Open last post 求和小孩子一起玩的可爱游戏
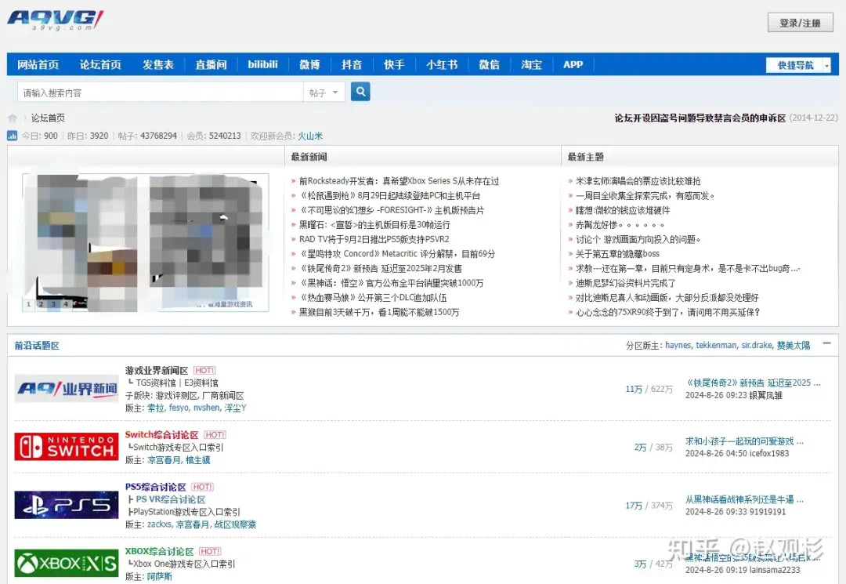 pyautogui.click(x=745, y=441)
